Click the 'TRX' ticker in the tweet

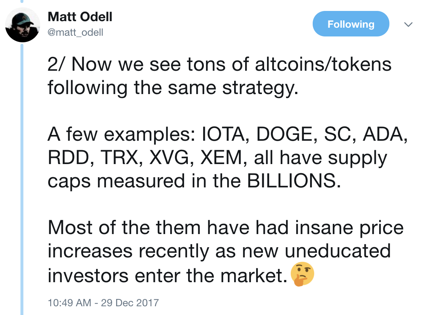click(119, 157)
